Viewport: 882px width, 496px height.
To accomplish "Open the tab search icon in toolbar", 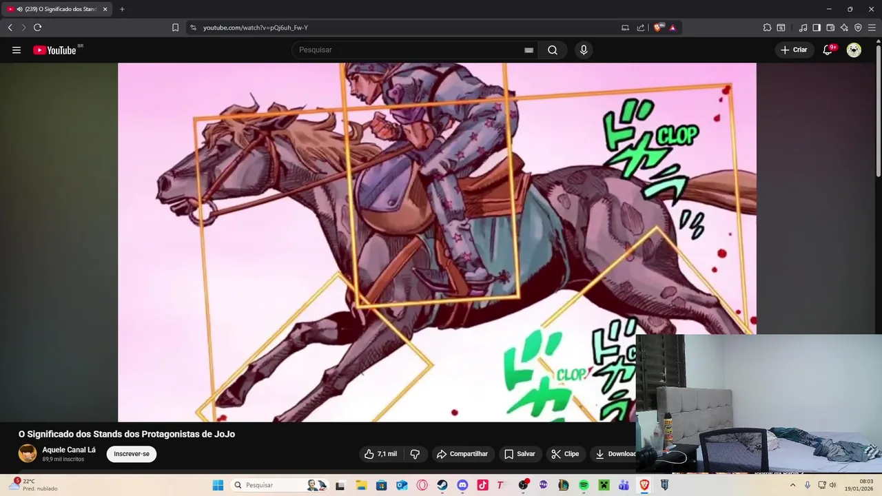I will (x=781, y=28).
